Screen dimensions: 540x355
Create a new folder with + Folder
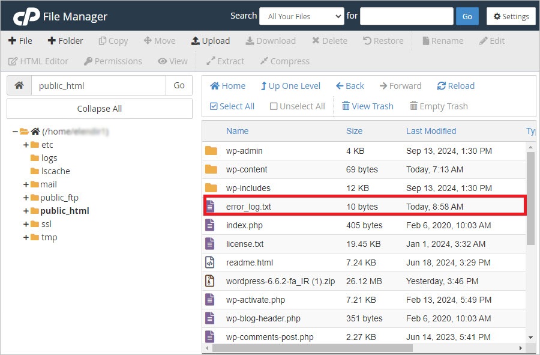[65, 41]
